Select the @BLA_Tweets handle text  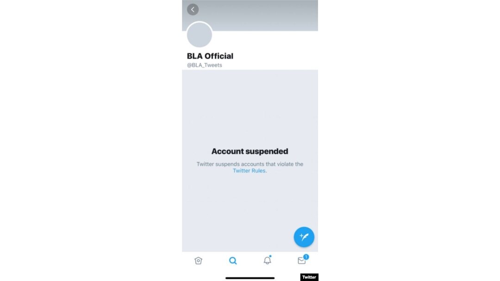(x=205, y=65)
